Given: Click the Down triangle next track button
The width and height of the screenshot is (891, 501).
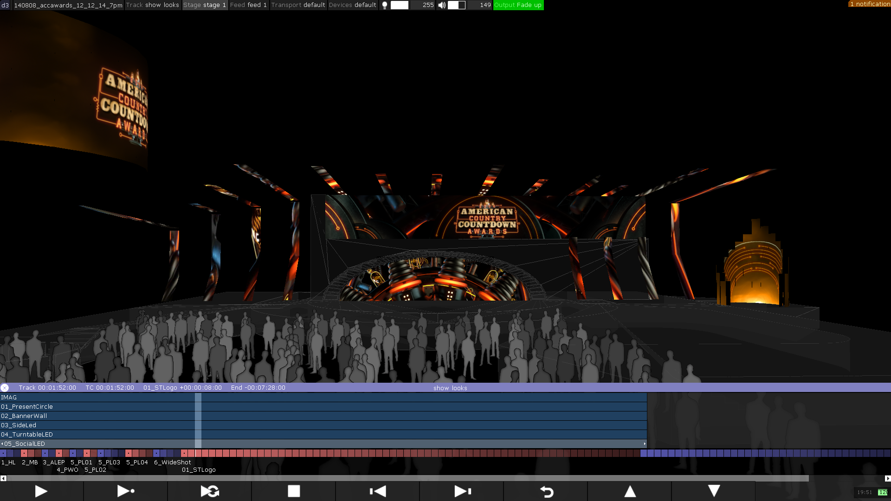Looking at the screenshot, I should (x=714, y=491).
